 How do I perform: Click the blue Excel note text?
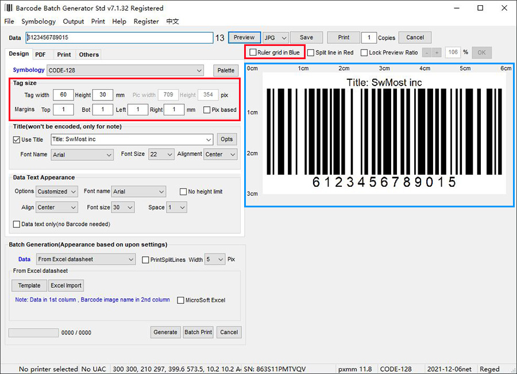click(x=92, y=300)
